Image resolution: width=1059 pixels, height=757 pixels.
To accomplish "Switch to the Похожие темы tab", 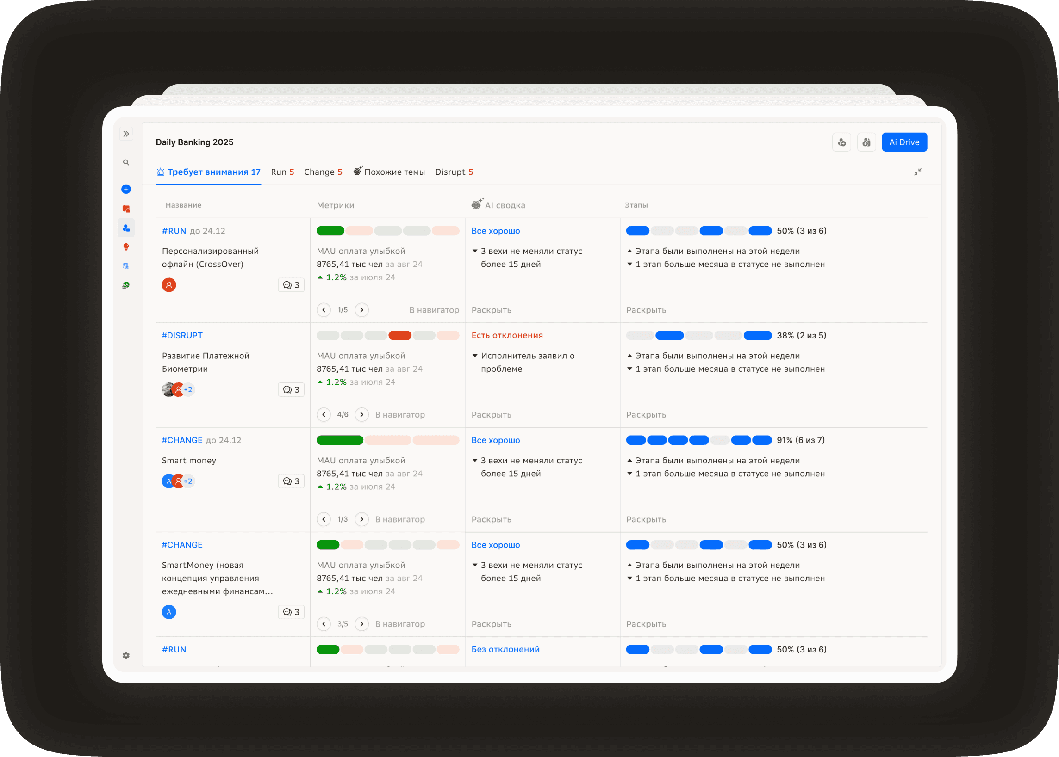I will pos(394,172).
